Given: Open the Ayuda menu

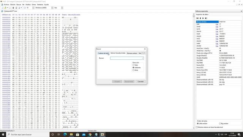Looking at the screenshot, I should tap(46, 5).
